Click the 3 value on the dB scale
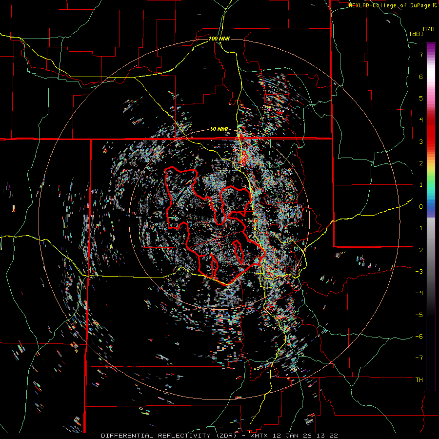Screen dimensions: 439x439 tap(421, 141)
